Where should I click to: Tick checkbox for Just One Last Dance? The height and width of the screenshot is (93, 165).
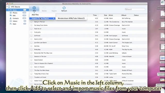pos(31,43)
